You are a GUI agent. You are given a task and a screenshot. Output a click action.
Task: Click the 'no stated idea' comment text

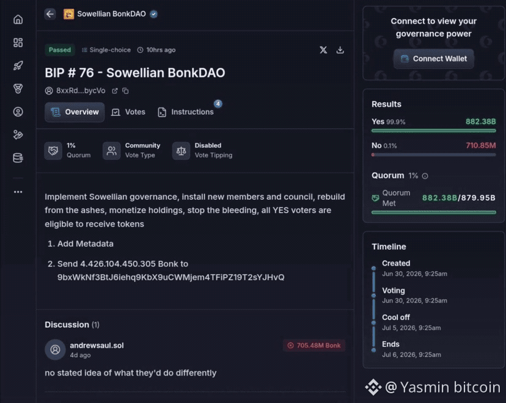[x=131, y=373]
